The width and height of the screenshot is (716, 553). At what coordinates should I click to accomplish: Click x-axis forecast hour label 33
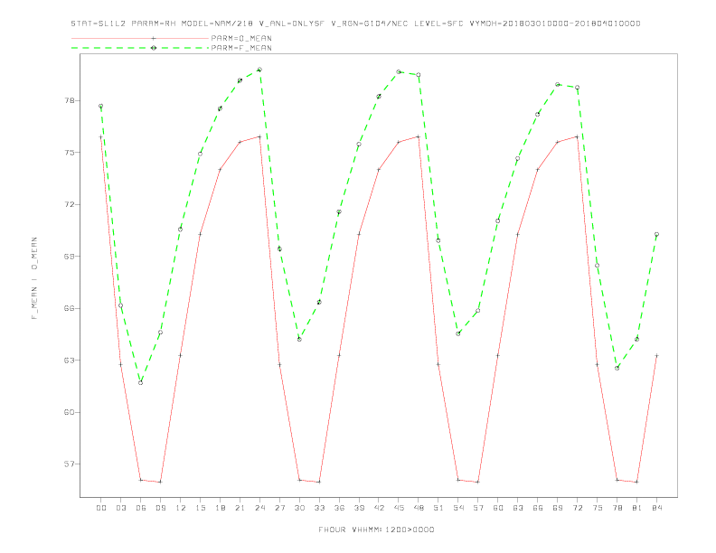coord(319,508)
